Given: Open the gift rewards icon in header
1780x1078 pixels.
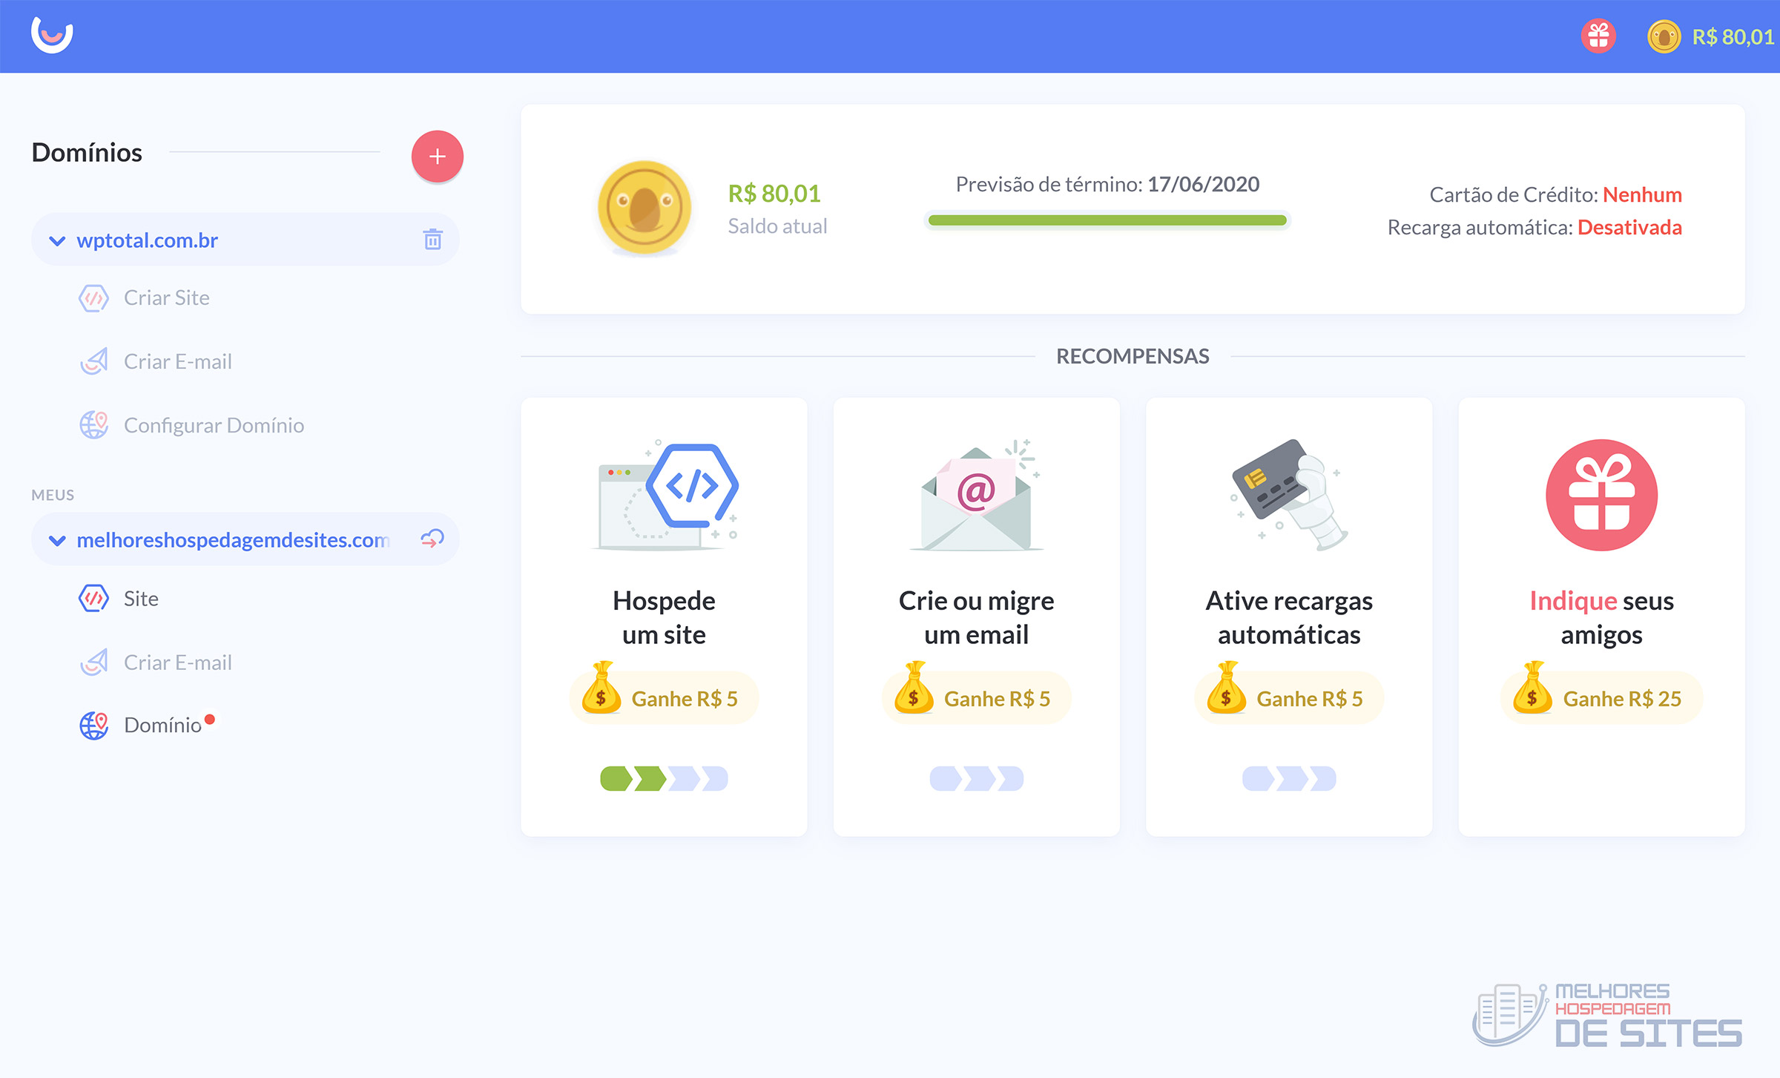Looking at the screenshot, I should pos(1598,36).
